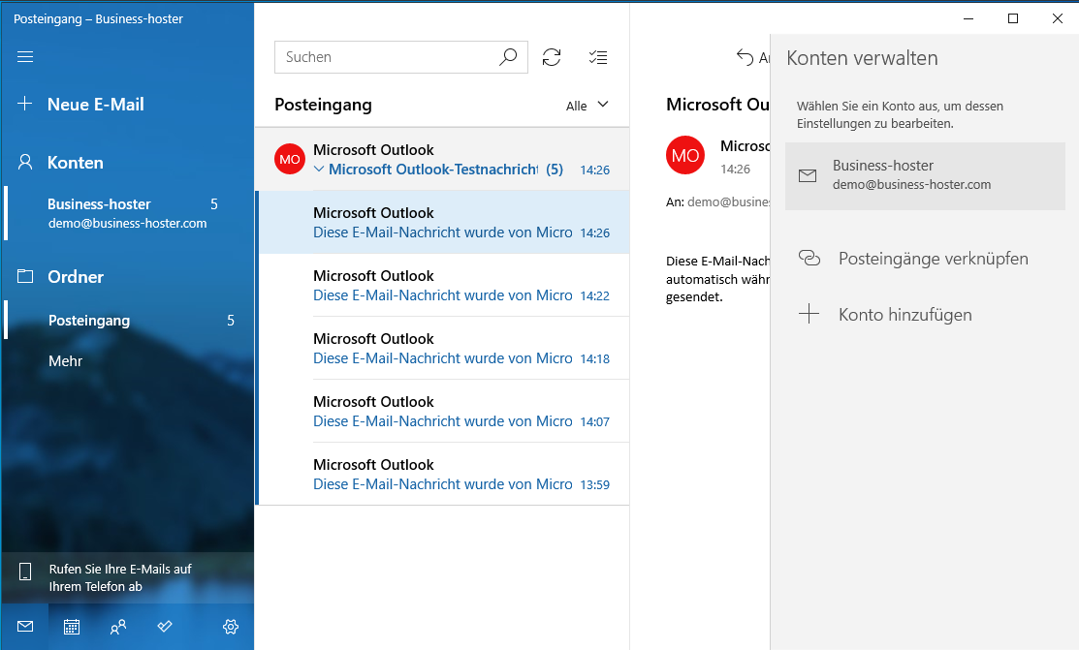The height and width of the screenshot is (650, 1079).
Task: Click Posteingänge verknüpfen
Action: pos(934,259)
